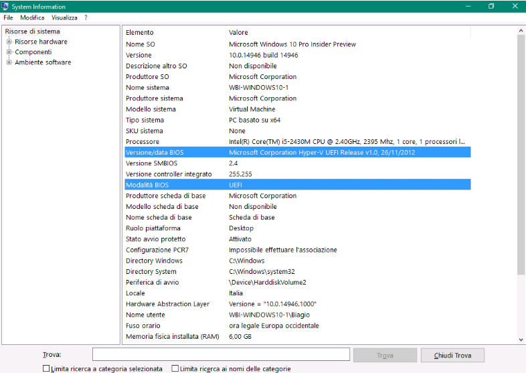Select the Hardware Abstraction Layer row
Screen dimensions: 526x373
pos(298,304)
